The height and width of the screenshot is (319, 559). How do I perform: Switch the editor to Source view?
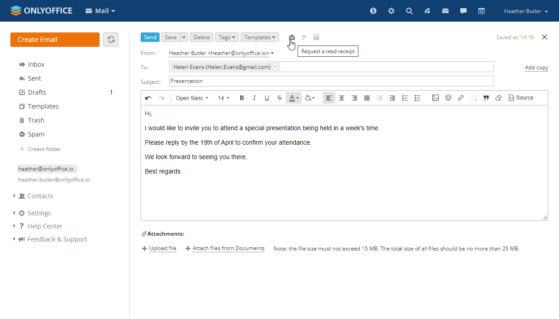point(521,98)
